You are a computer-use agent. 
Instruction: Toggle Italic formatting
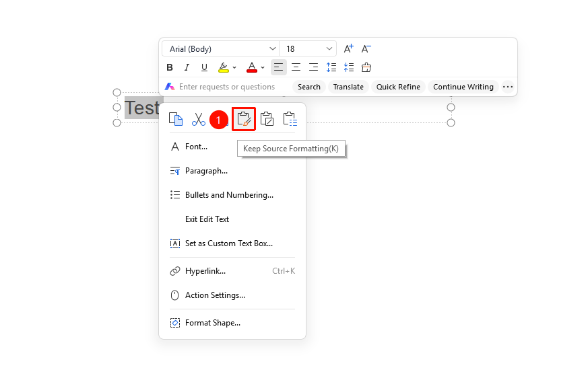[x=187, y=67]
